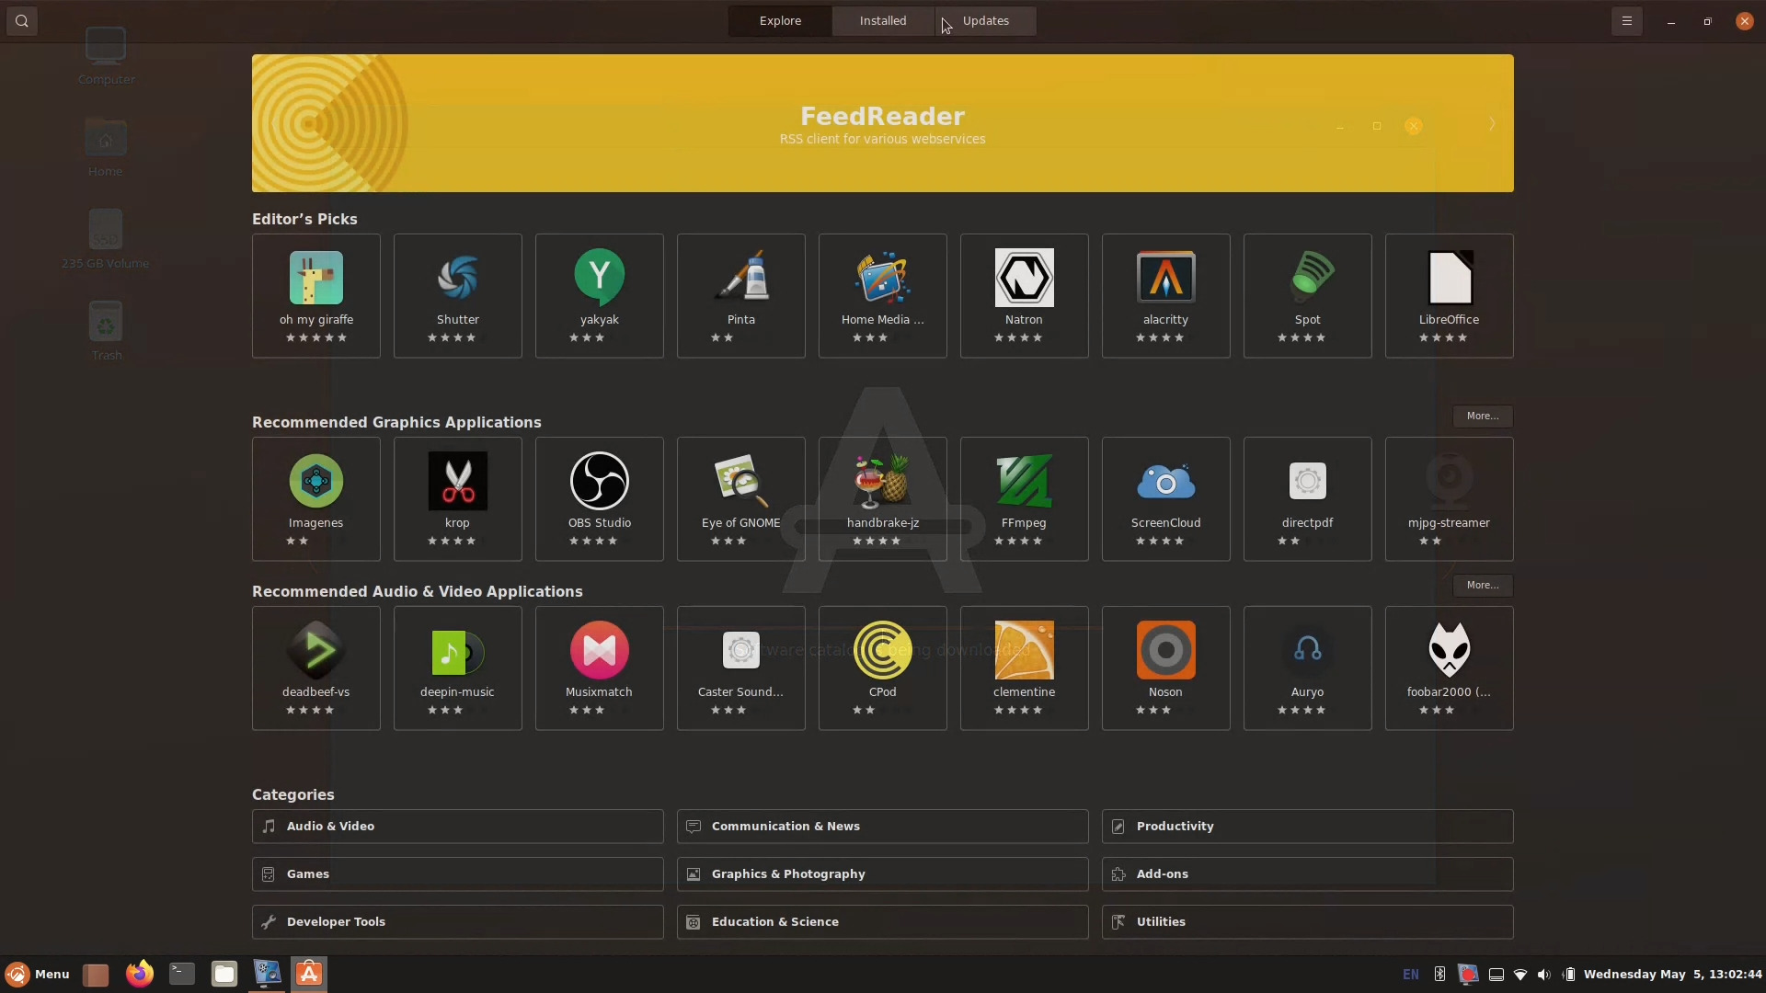
Task: Click More button for Graphics Applications
Action: (1482, 416)
